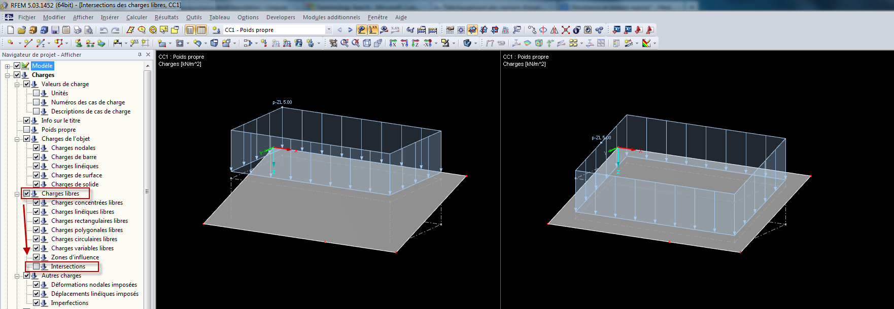This screenshot has height=309, width=894.
Task: Uncheck the Imperfections checkbox
Action: 36,303
